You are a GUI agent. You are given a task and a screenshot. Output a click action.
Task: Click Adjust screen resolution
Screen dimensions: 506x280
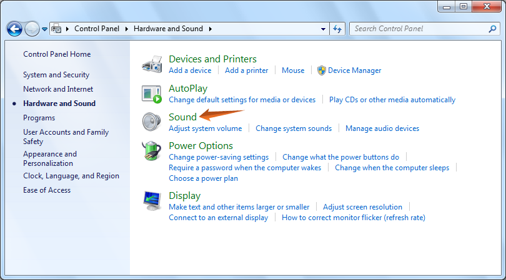[363, 207]
